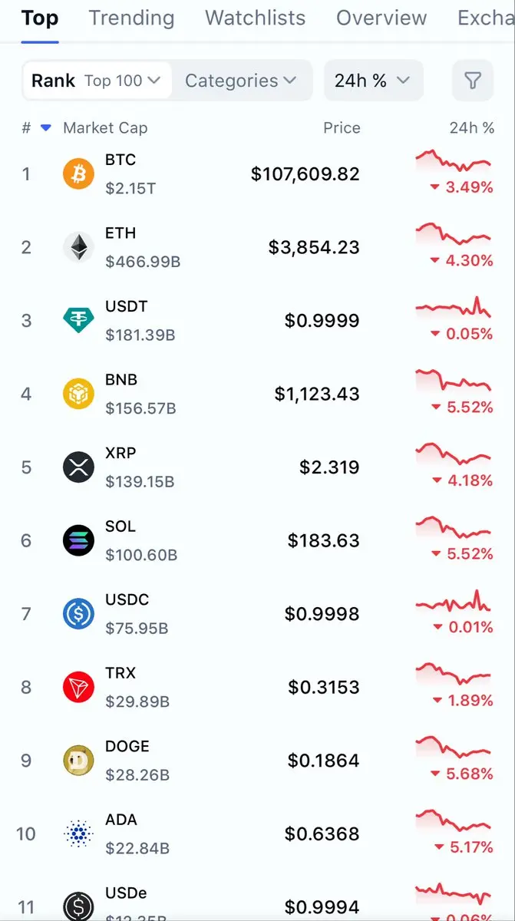This screenshot has height=921, width=515.
Task: Sort by Market Cap column header
Action: pyautogui.click(x=105, y=128)
